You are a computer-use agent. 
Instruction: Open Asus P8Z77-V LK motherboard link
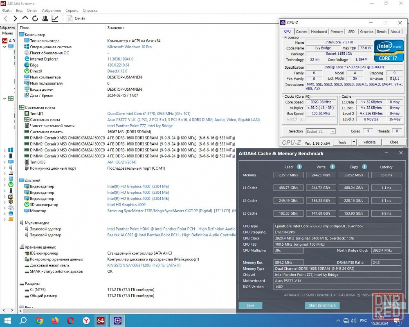point(183,120)
